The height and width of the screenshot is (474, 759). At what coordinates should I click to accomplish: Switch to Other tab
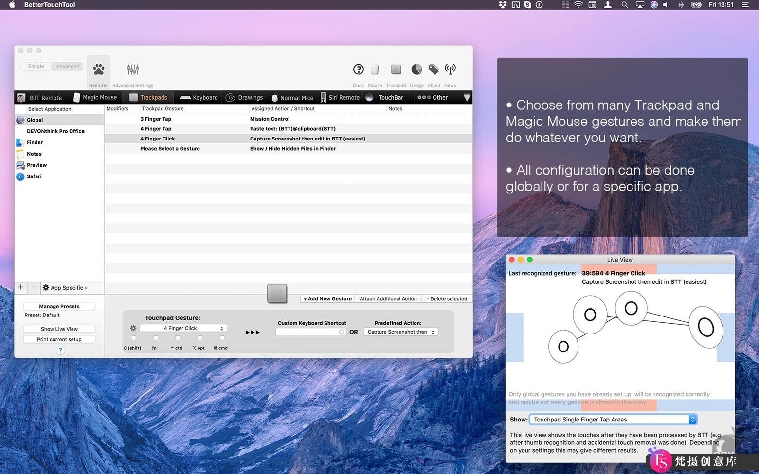click(x=433, y=98)
